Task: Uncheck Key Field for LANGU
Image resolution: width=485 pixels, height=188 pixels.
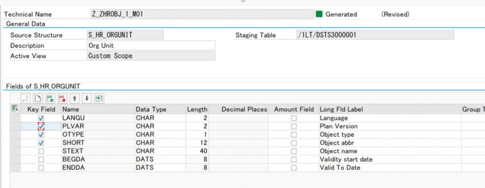Action: click(41, 118)
